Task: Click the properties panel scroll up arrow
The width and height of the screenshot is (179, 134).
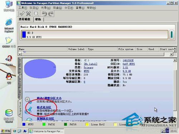Action: pos(175,60)
